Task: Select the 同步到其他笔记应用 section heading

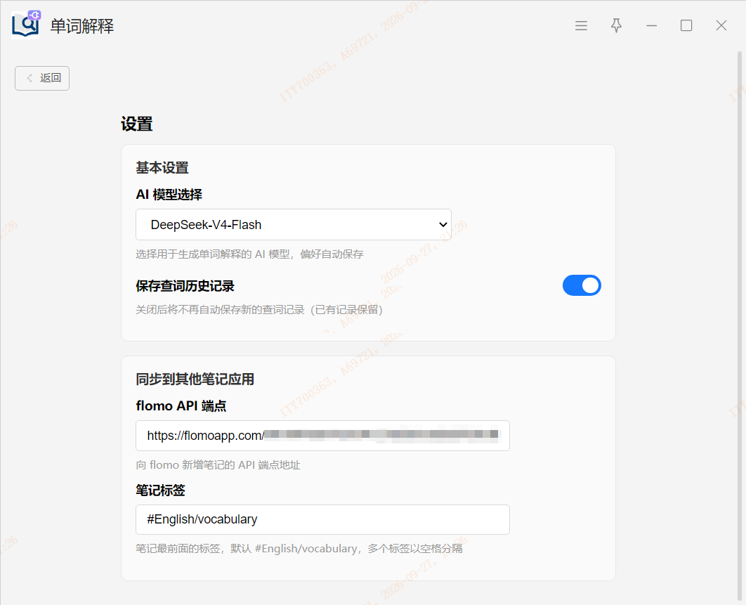Action: point(195,379)
